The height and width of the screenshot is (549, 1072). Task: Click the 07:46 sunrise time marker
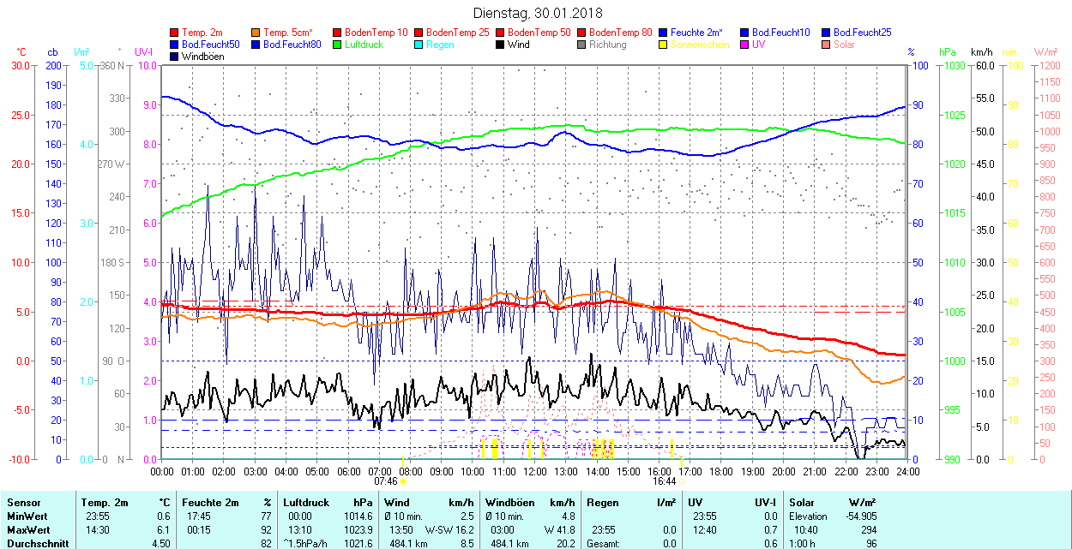[x=386, y=481]
